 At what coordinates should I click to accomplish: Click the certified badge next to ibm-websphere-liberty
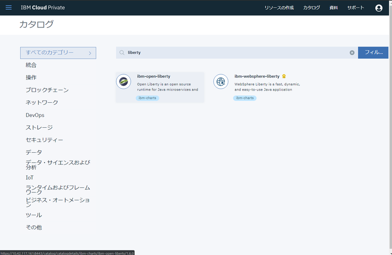click(284, 76)
